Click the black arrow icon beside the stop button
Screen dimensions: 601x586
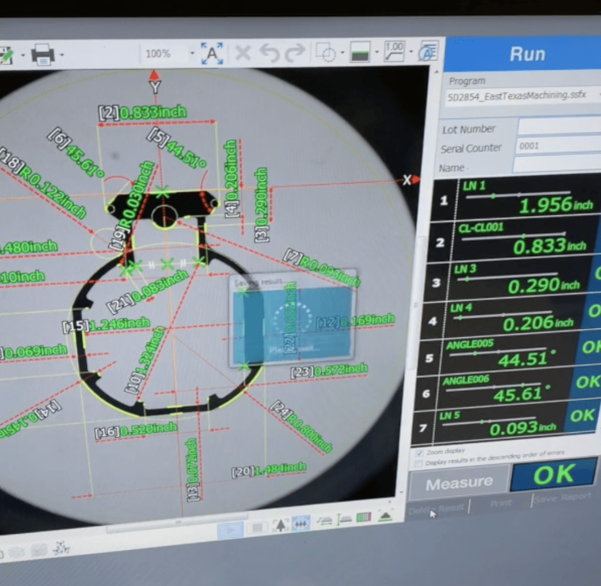[x=280, y=525]
